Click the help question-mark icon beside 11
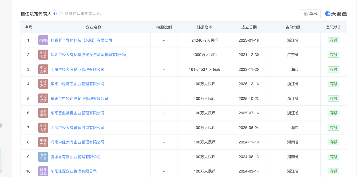The height and width of the screenshot is (177, 357). coord(61,14)
